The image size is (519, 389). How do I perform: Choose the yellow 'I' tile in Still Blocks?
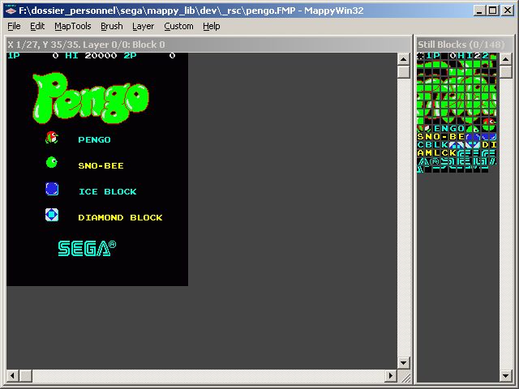point(493,145)
